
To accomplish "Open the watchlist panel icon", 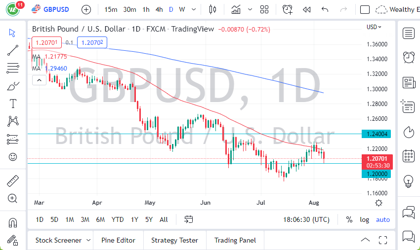I will click(409, 33).
